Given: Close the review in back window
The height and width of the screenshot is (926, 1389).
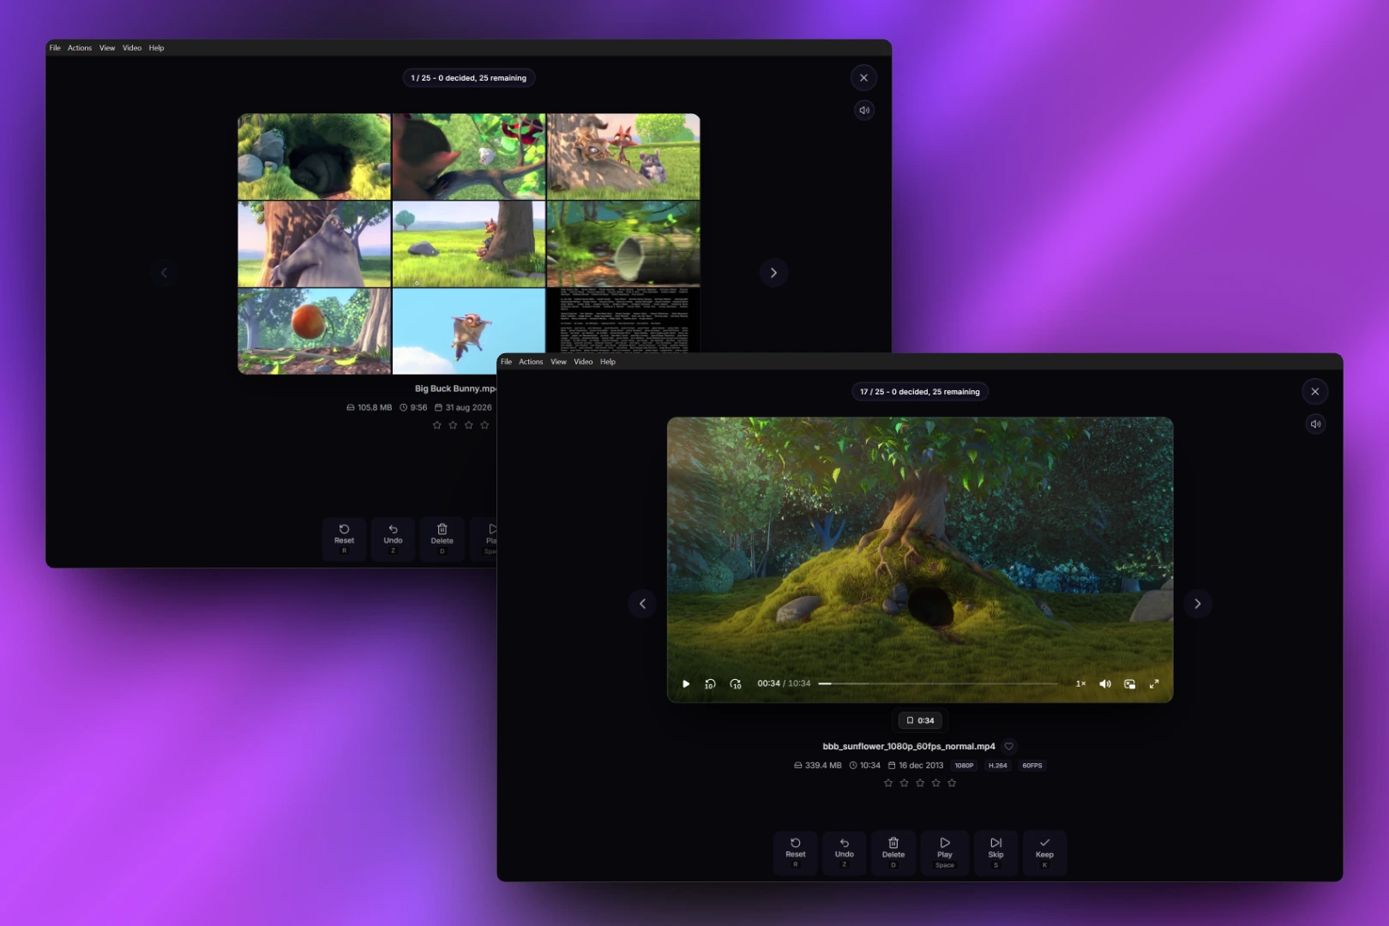Looking at the screenshot, I should point(863,78).
